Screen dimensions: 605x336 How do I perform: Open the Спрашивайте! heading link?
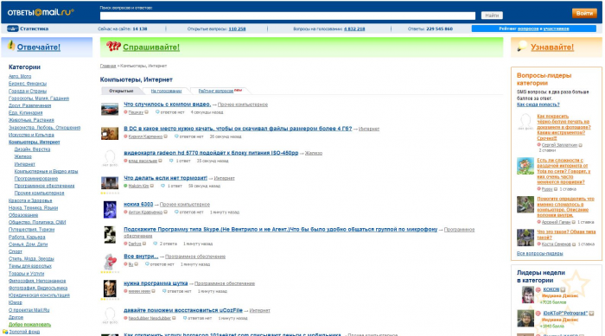pos(151,47)
